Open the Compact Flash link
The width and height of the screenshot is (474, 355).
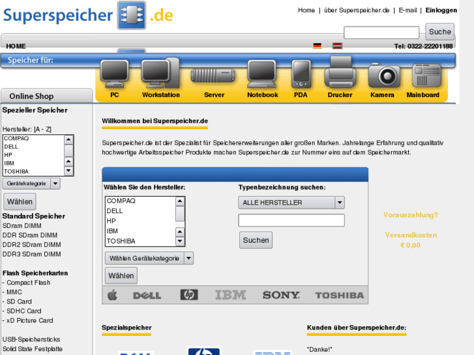tap(29, 283)
